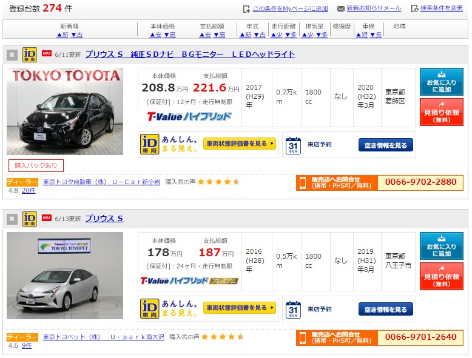Image resolution: width=472 pixels, height=358 pixels.
Task: Click the star rating for 東京トヨペット dealer
Action: pyautogui.click(x=223, y=337)
